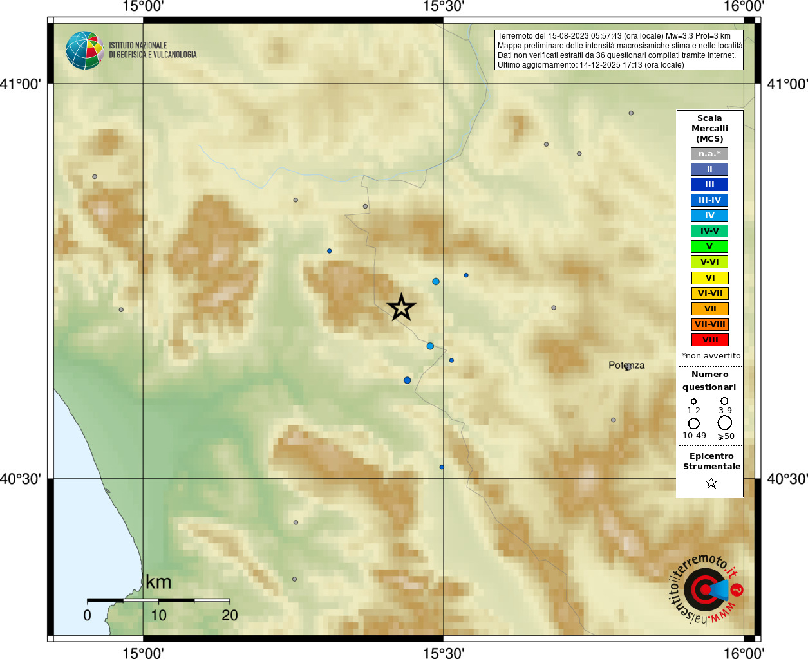The height and width of the screenshot is (659, 808).
Task: Click the large blue marker just northeast of epicenter star
Action: point(436,281)
